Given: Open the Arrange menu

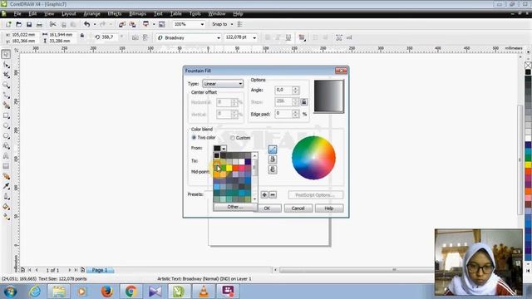Looking at the screenshot, I should click(x=91, y=13).
